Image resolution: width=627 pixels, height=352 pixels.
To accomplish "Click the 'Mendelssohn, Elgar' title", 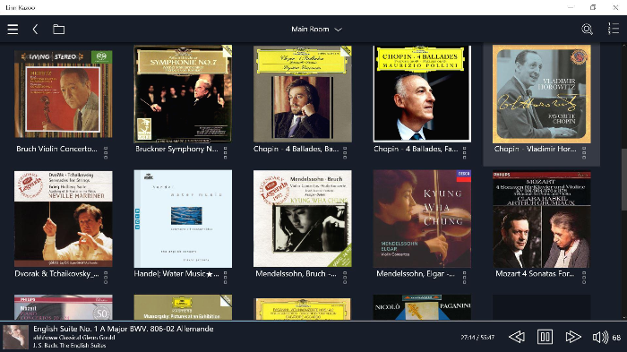I will 416,273.
